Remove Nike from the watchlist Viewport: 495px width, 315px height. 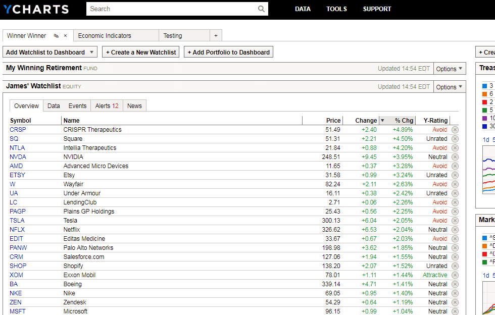pos(455,293)
